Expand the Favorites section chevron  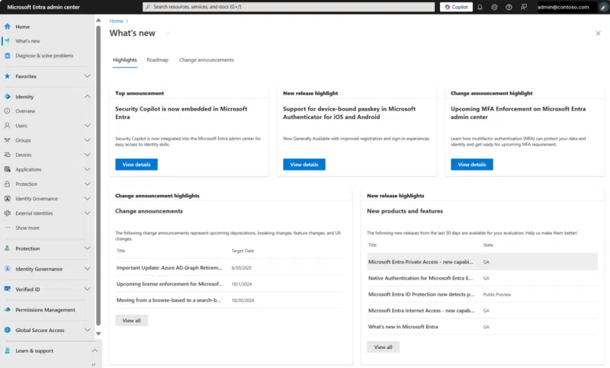coord(87,76)
